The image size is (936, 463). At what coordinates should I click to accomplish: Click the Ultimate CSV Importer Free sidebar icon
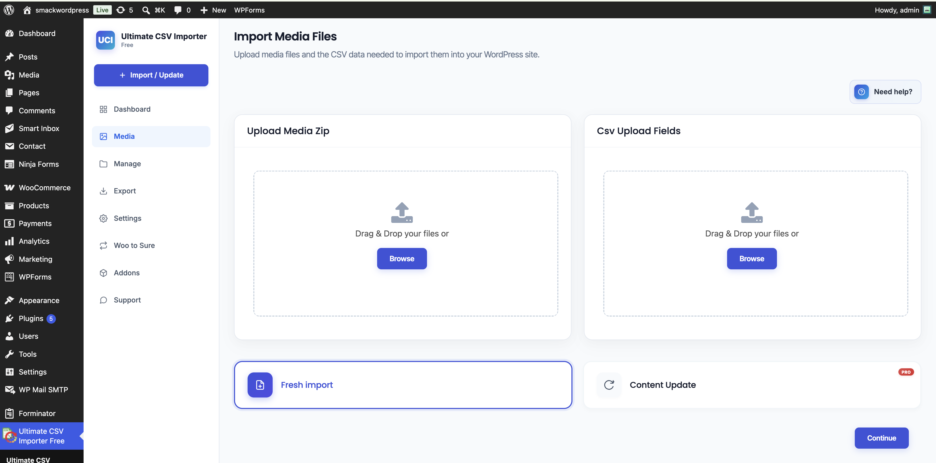9,436
